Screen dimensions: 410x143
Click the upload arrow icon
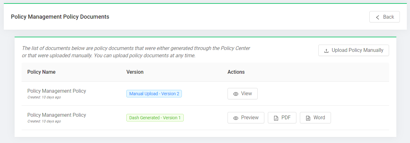click(326, 51)
